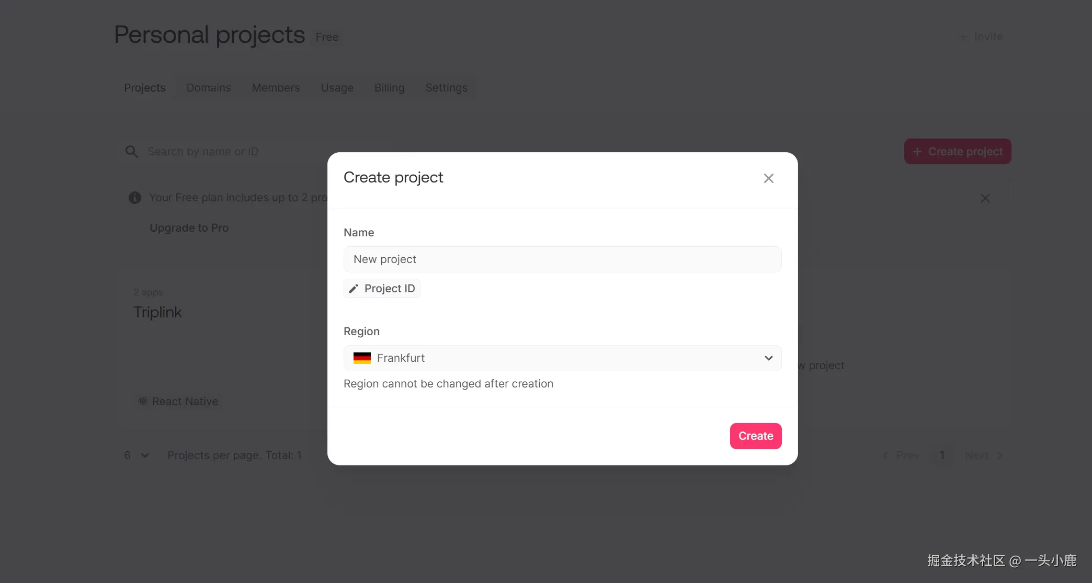
Task: Click the React Native atom icon
Action: coord(143,401)
